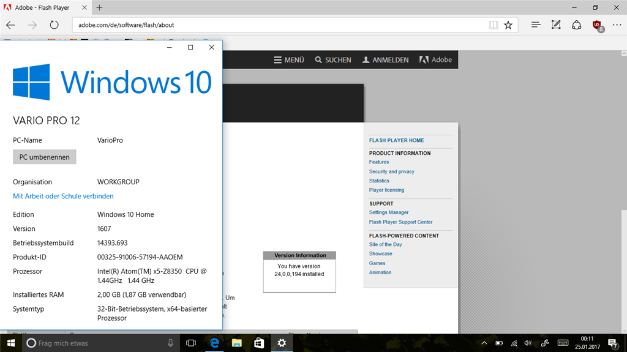
Task: Add page to favorites with star icon
Action: [508, 25]
